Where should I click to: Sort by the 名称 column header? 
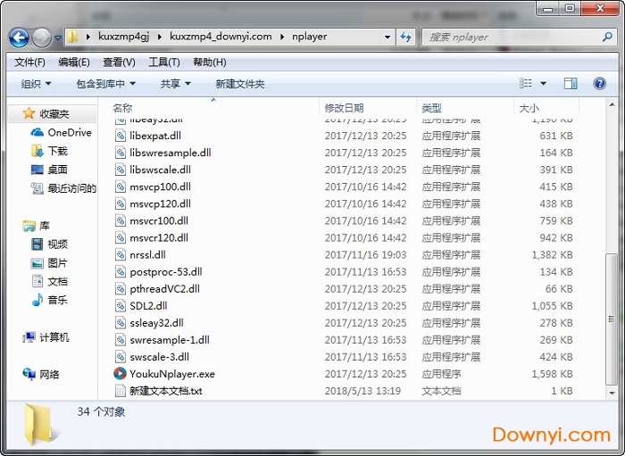[122, 108]
